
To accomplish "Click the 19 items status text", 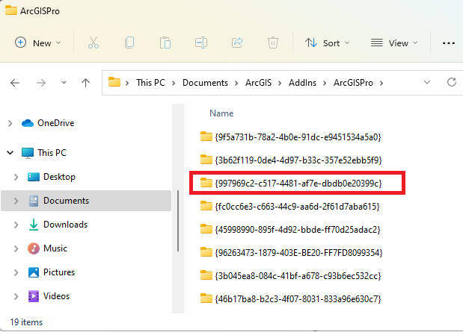I will click(x=26, y=322).
